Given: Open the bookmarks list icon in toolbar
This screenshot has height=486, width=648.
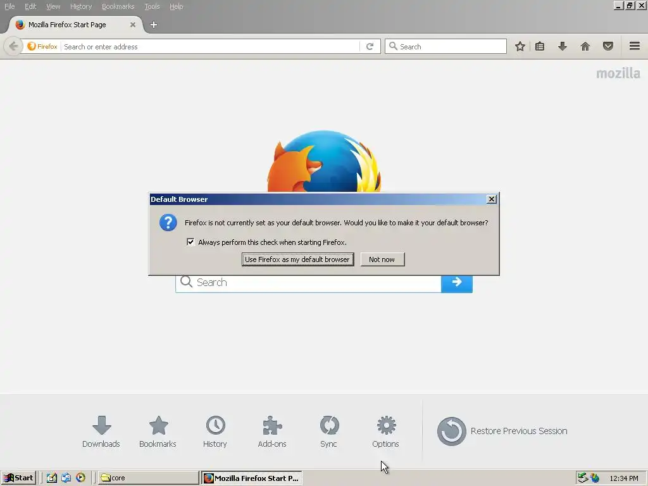Looking at the screenshot, I should point(540,46).
